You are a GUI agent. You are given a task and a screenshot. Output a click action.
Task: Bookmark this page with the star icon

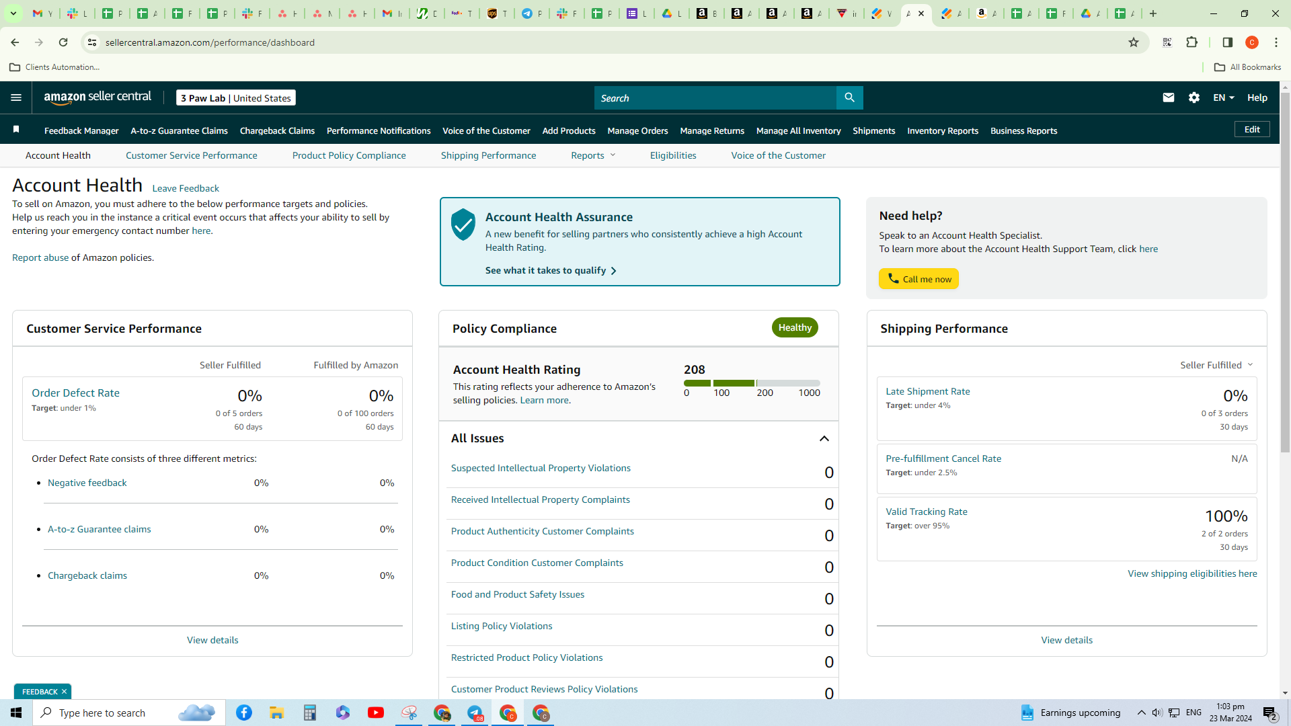(1134, 42)
